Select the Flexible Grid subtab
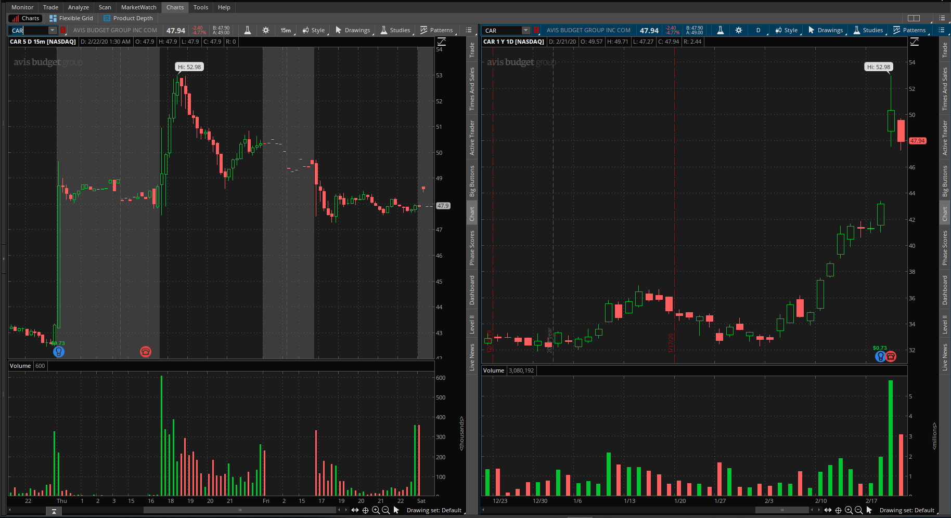Image resolution: width=951 pixels, height=518 pixels. (71, 18)
